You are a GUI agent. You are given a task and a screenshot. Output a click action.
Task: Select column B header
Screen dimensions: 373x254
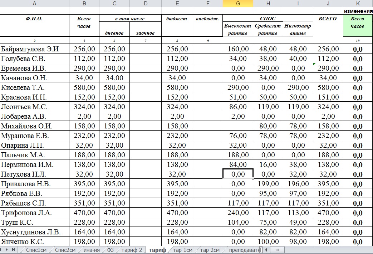[x=84, y=3]
